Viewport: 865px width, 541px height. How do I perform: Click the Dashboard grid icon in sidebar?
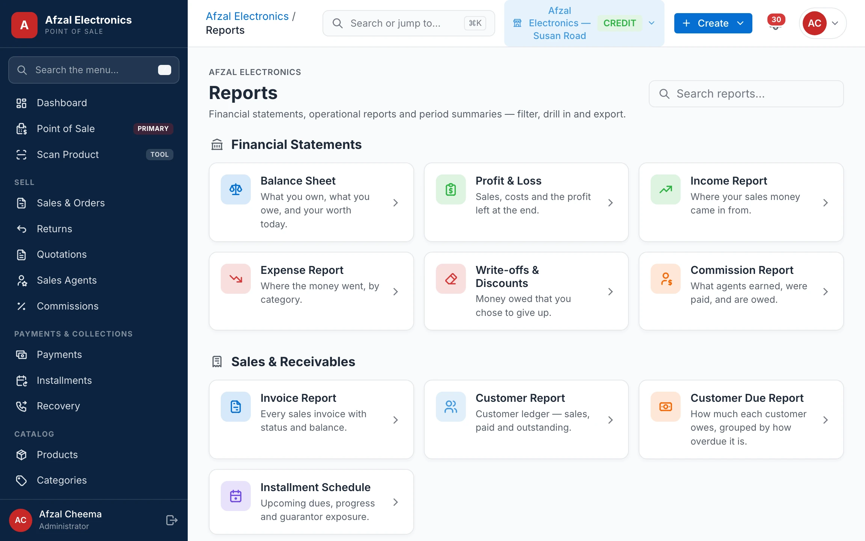click(x=21, y=103)
